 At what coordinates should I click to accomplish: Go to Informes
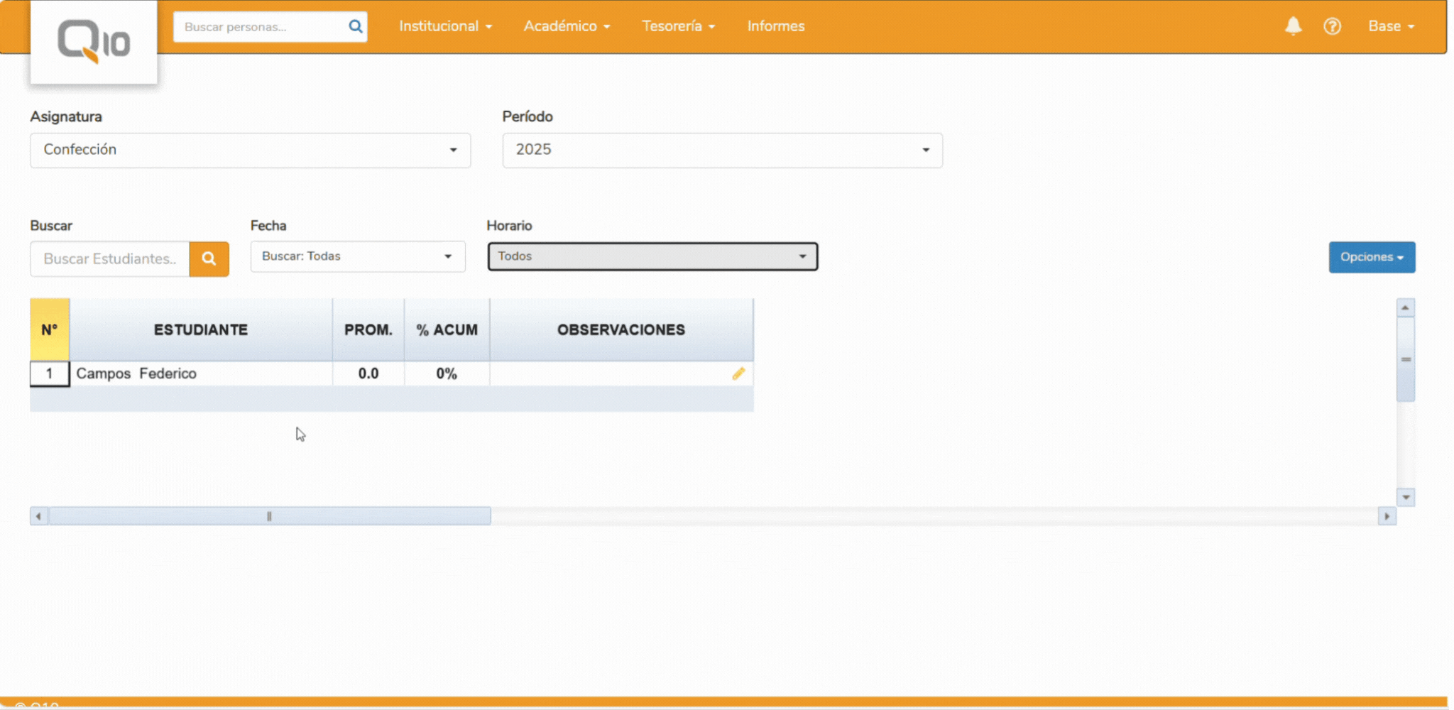[775, 26]
